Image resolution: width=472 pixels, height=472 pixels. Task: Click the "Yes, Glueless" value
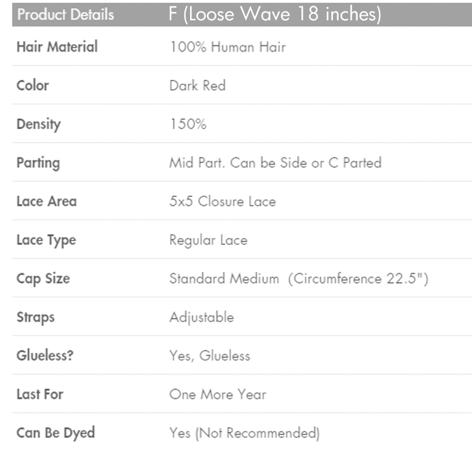click(x=210, y=356)
